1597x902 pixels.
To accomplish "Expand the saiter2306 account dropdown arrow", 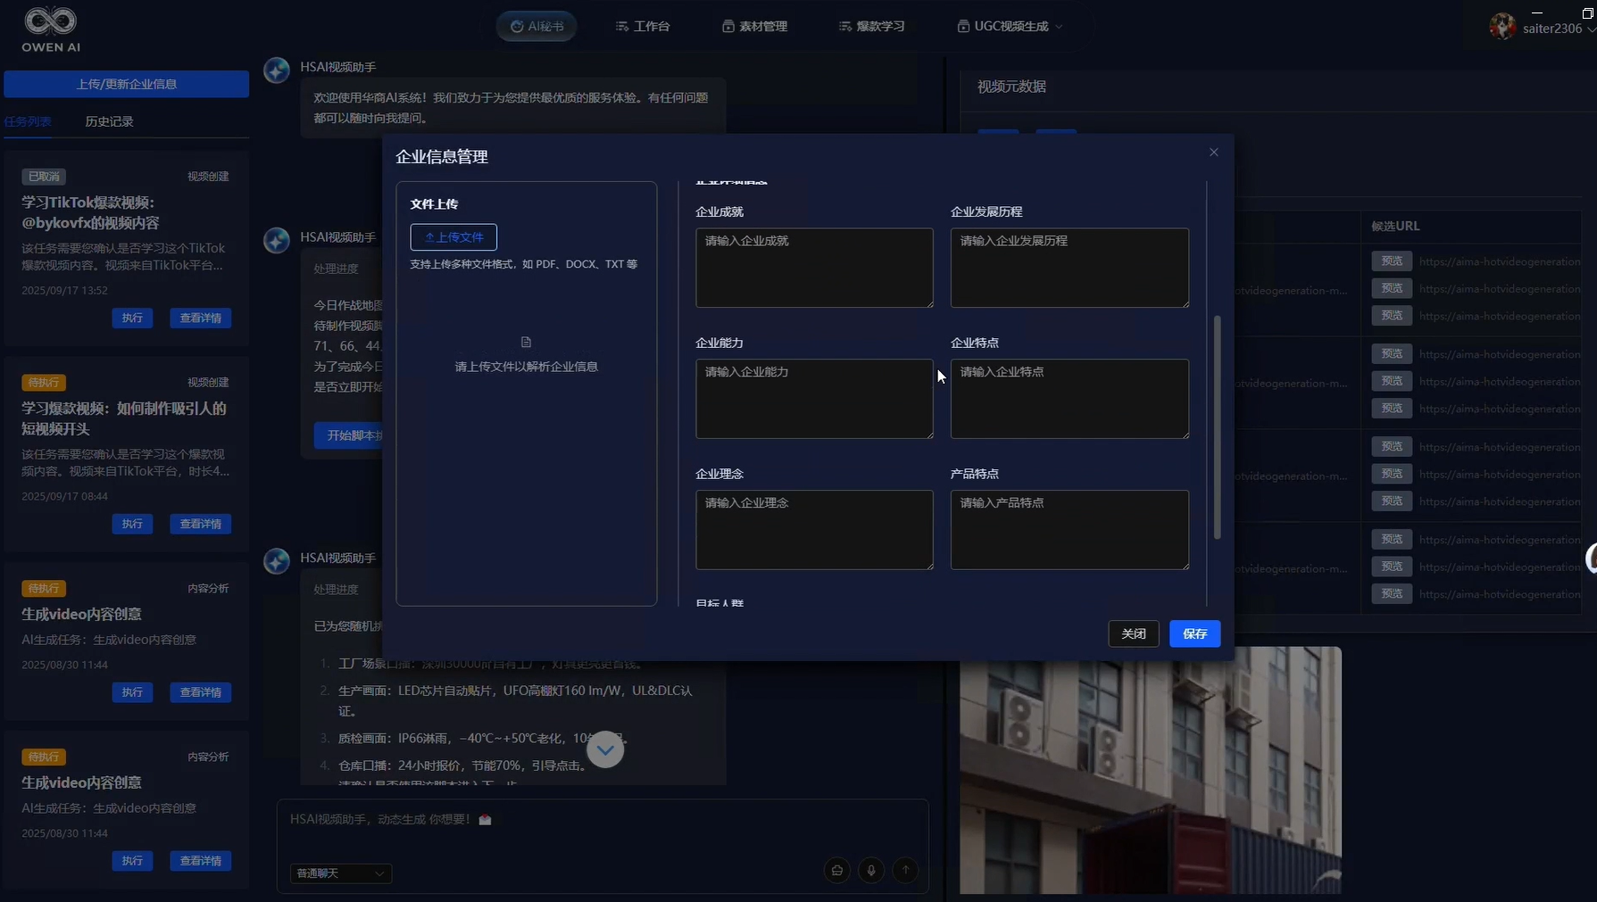I will pyautogui.click(x=1590, y=29).
